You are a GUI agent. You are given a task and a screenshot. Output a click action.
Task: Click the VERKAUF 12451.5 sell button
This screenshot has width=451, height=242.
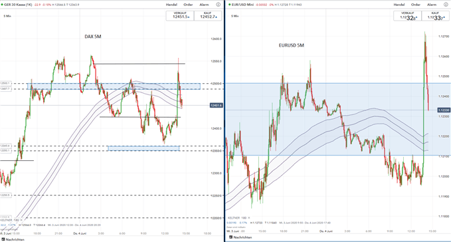180,15
